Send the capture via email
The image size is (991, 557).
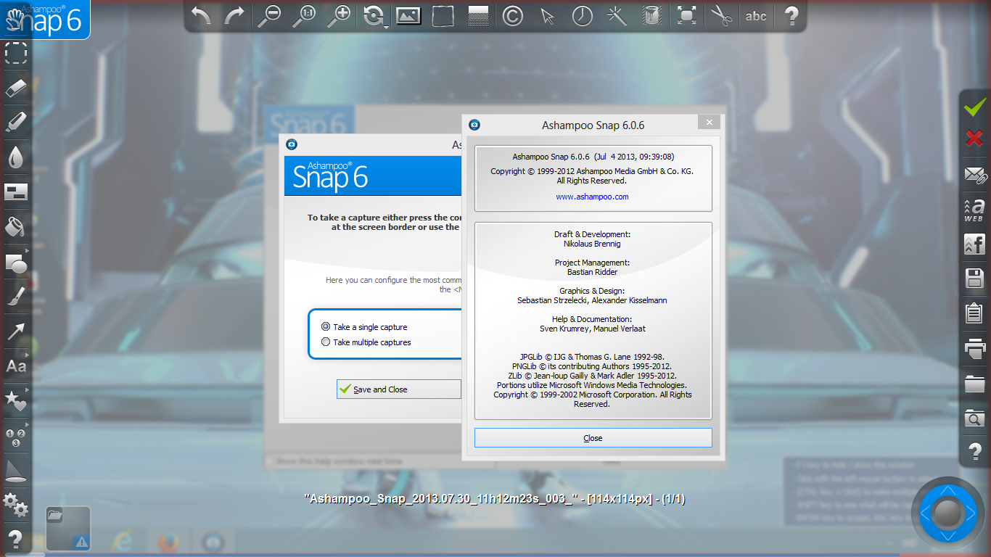[x=974, y=176]
